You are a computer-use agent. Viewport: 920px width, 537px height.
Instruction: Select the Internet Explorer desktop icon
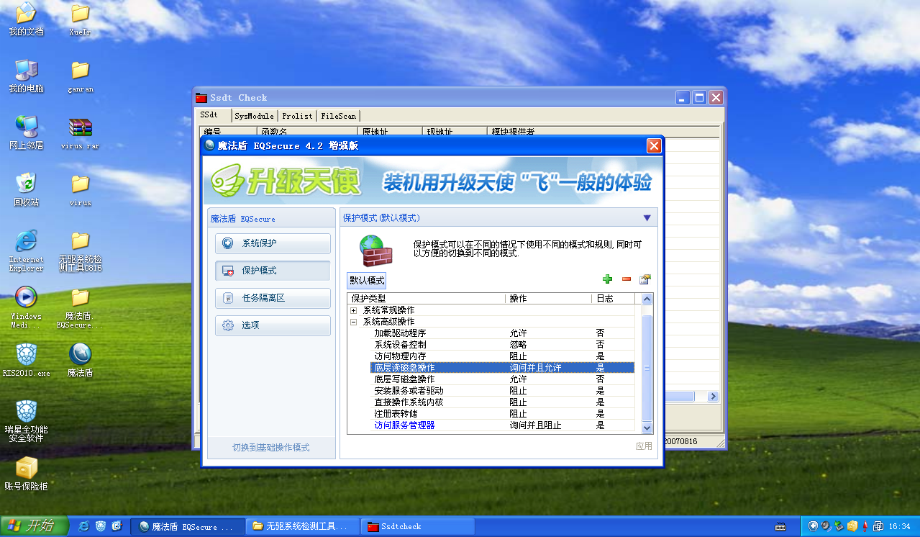26,251
